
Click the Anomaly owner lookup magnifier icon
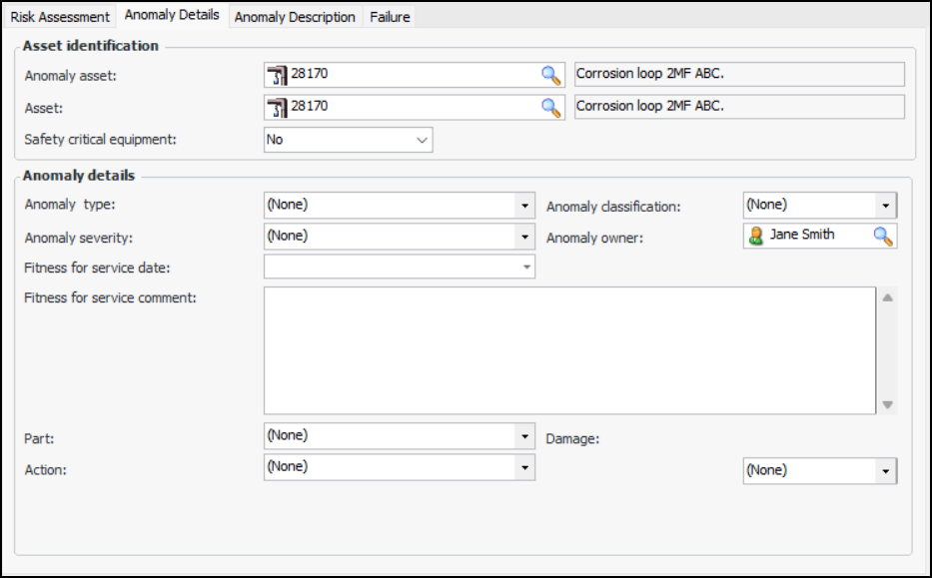pos(883,236)
